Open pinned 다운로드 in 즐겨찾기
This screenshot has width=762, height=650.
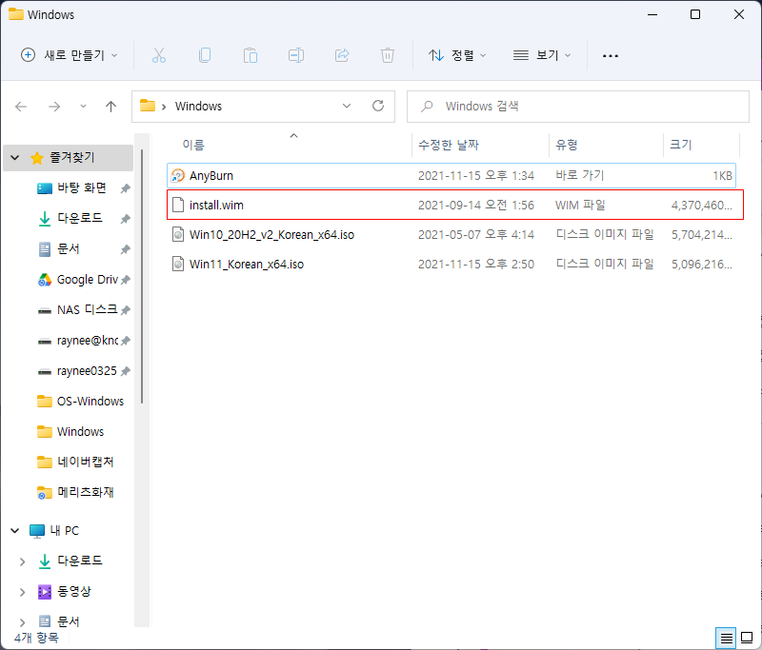coord(80,219)
